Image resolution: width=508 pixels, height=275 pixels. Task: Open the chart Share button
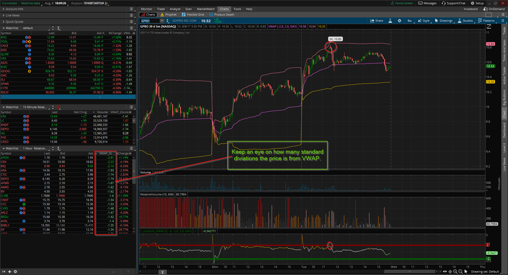click(x=377, y=21)
